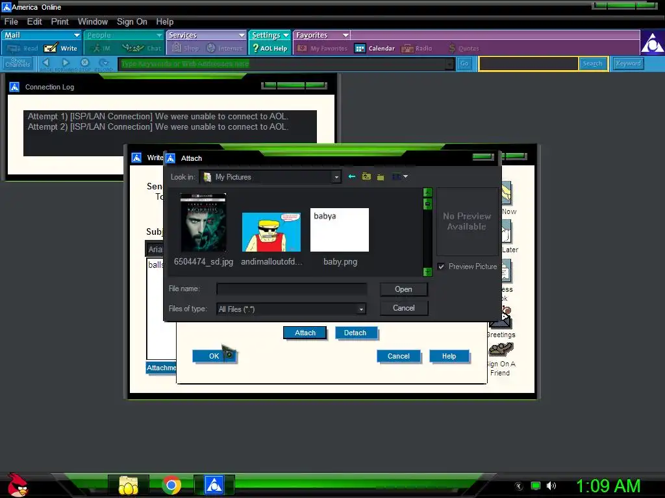
Task: Toggle the Preview Picture checkbox
Action: (441, 267)
